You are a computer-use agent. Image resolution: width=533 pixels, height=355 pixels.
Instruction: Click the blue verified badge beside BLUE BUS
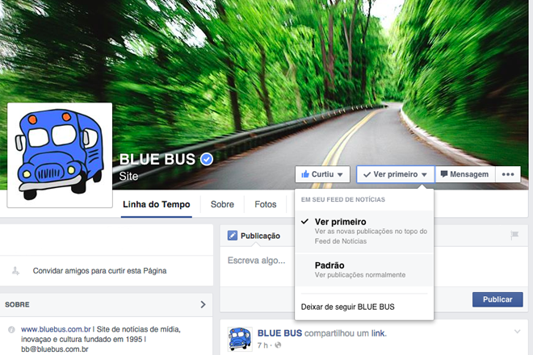[x=207, y=159]
